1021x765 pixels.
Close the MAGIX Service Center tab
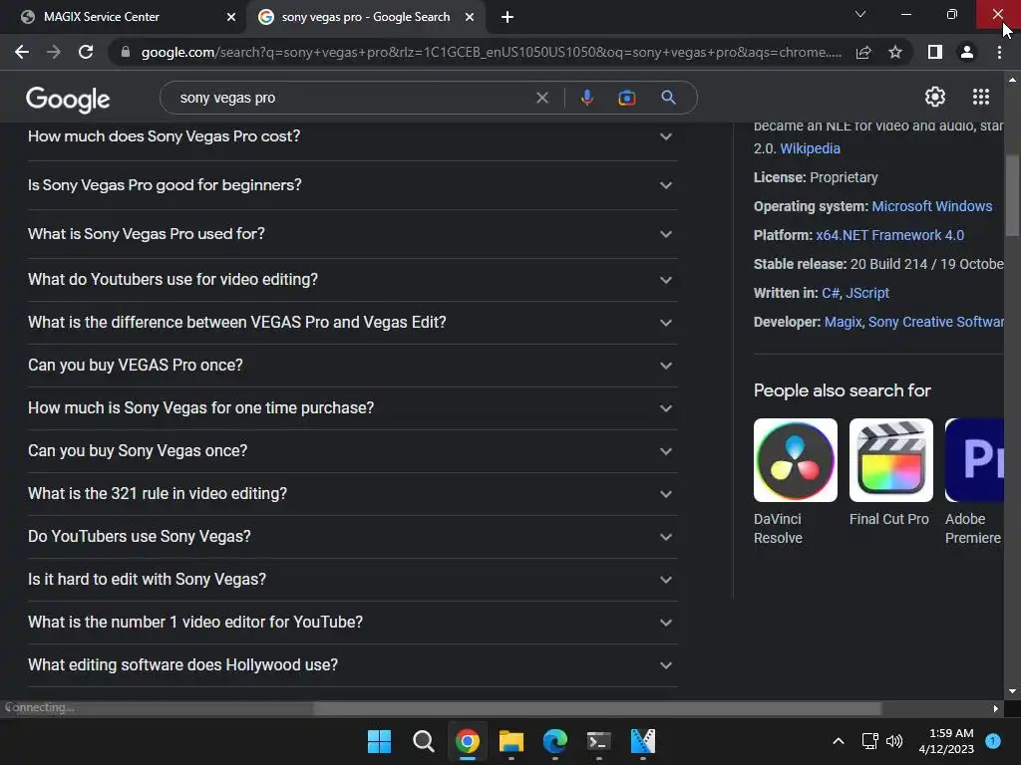pyautogui.click(x=231, y=17)
